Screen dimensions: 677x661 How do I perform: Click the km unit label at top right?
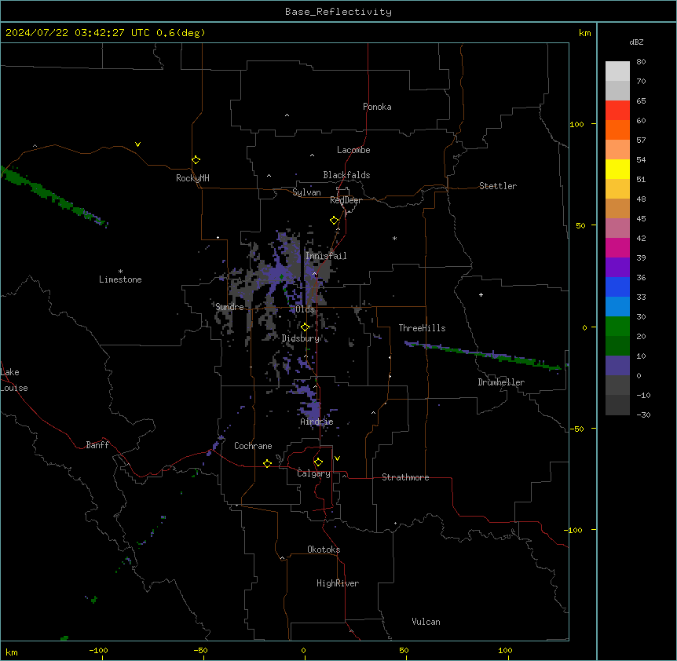585,33
